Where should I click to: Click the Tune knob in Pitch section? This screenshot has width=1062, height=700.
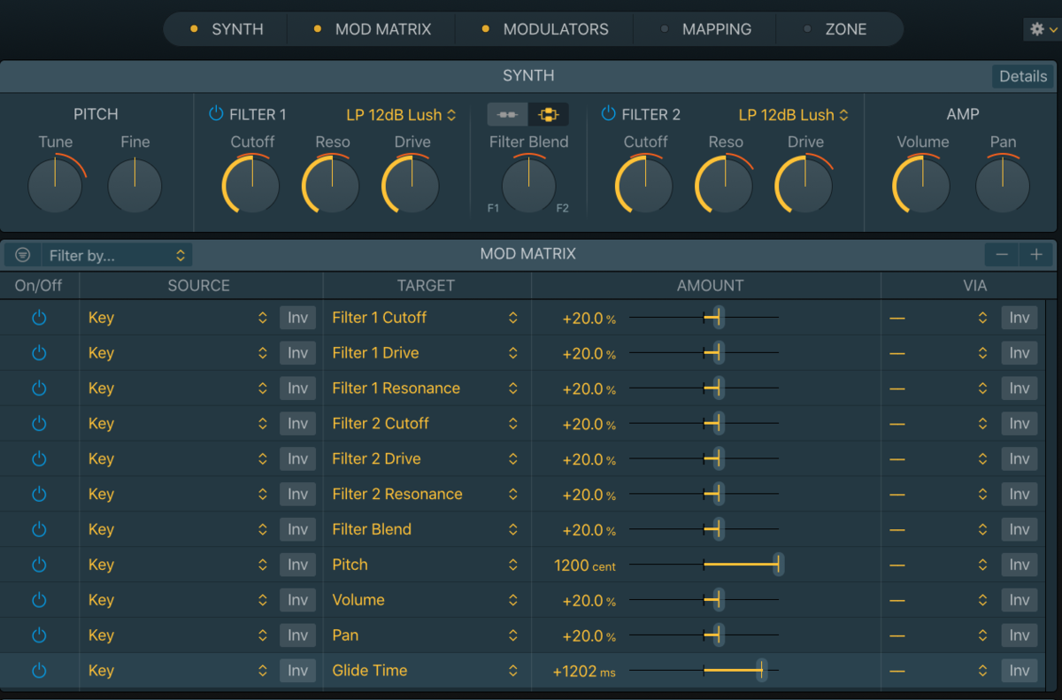[x=55, y=186]
